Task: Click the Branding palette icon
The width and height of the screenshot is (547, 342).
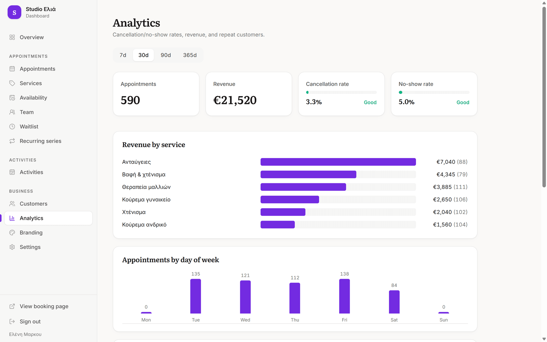Action: coord(12,233)
